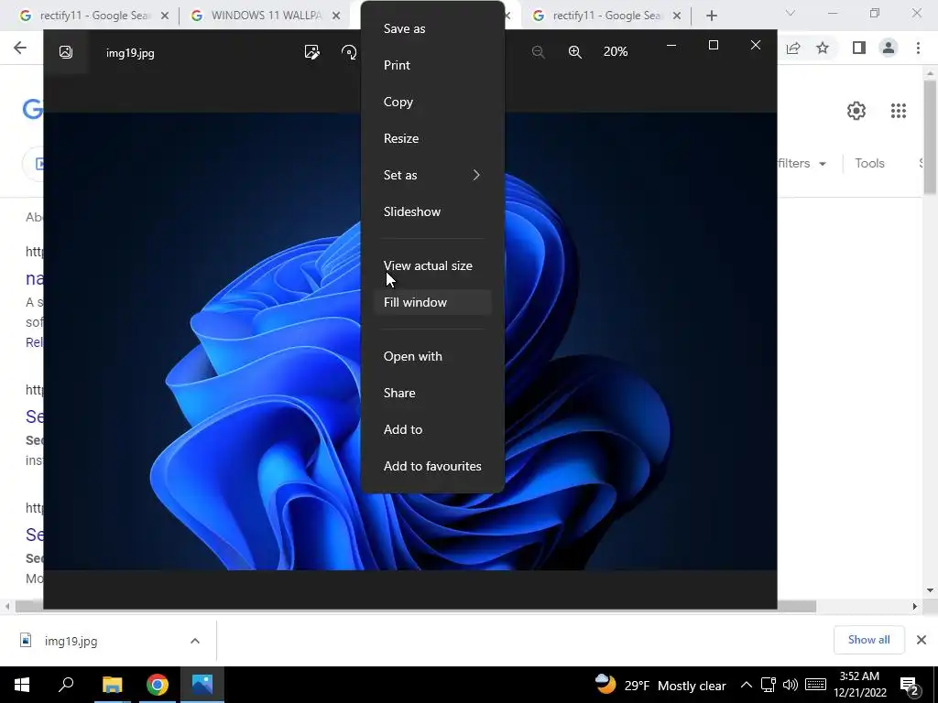Click Chrome share page icon

(793, 48)
